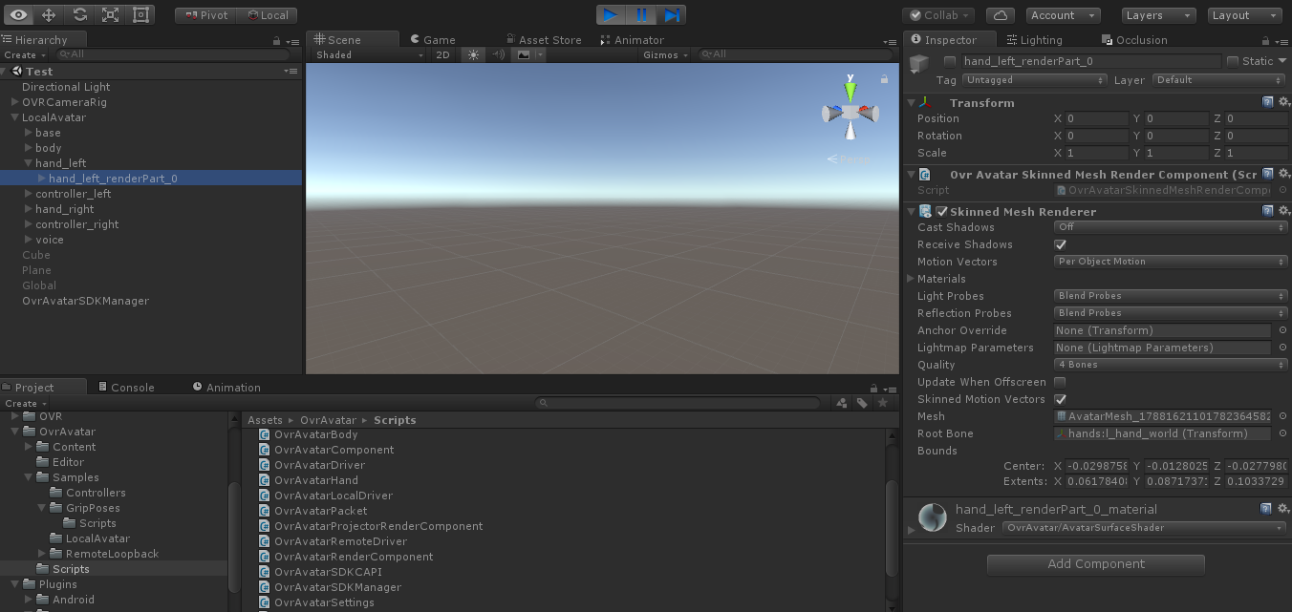Click material preview sphere icon
Viewport: 1292px width, 612px height.
tap(932, 517)
